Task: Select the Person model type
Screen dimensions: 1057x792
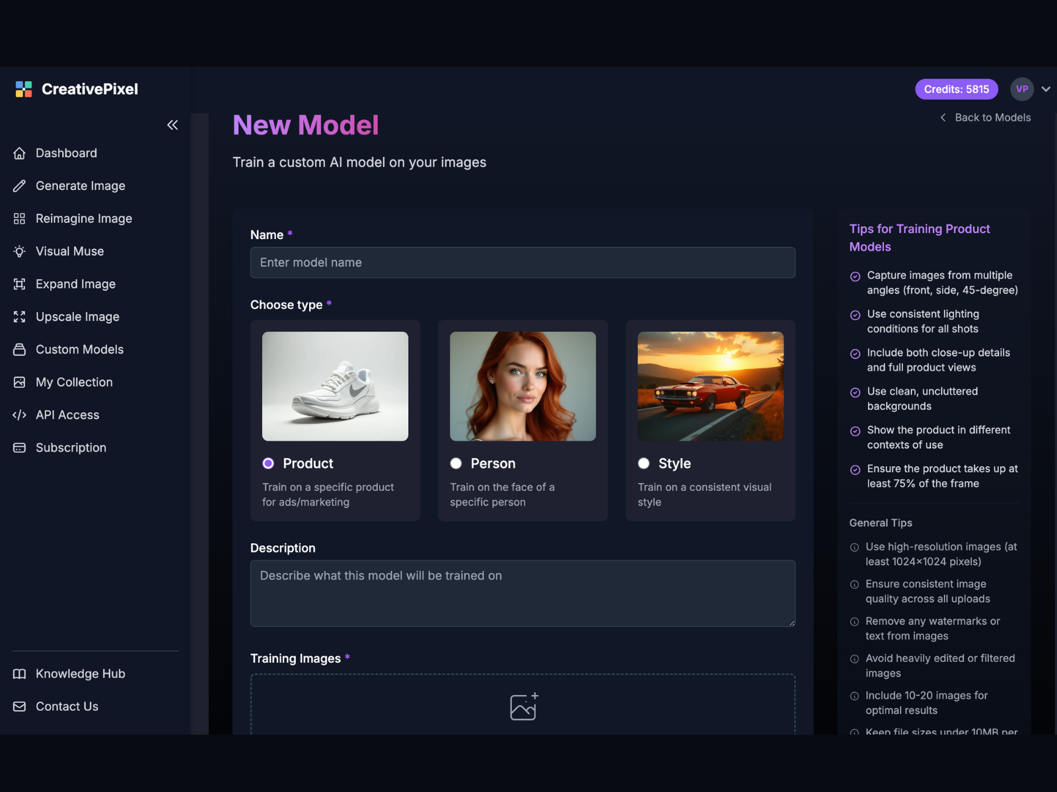Action: point(456,463)
